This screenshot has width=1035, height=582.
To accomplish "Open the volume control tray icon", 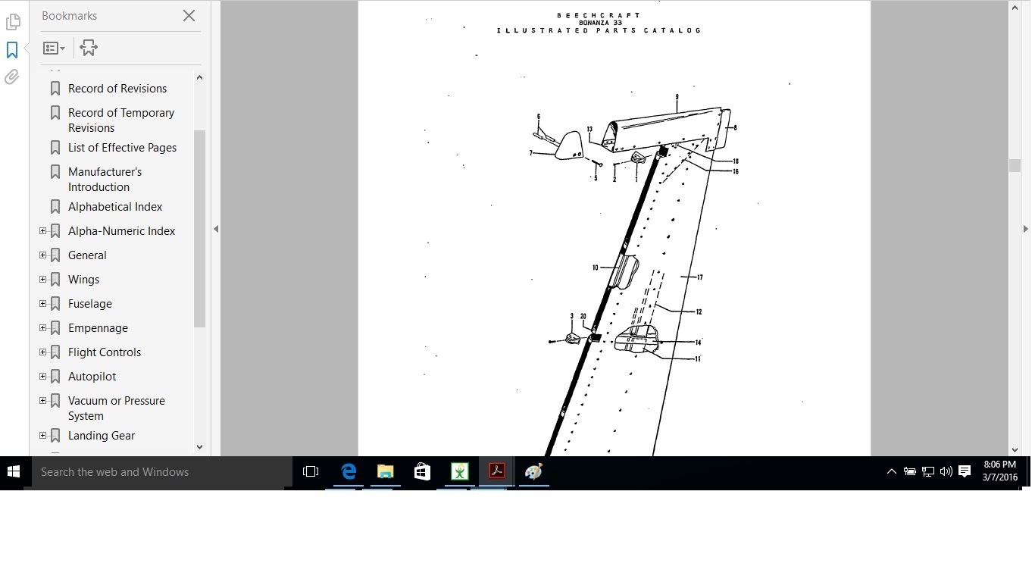I will pyautogui.click(x=946, y=472).
